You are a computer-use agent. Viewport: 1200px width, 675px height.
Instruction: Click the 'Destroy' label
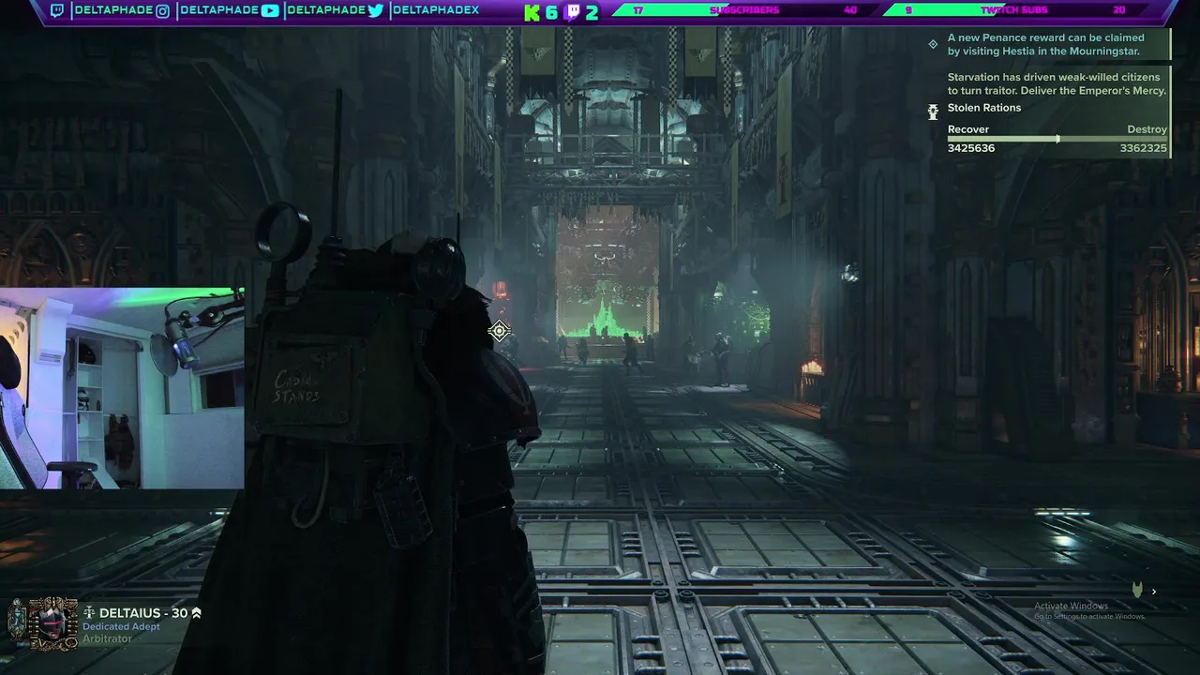(1147, 129)
